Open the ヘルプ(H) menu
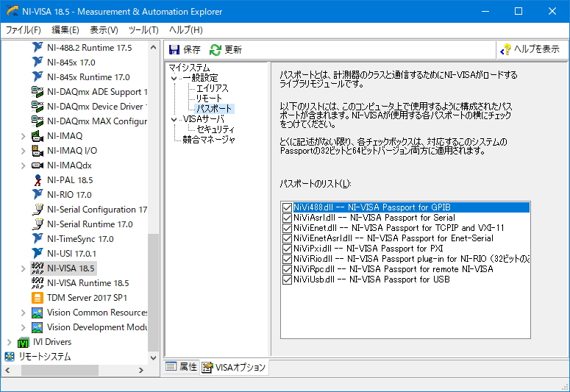Image resolution: width=570 pixels, height=392 pixels. [186, 30]
